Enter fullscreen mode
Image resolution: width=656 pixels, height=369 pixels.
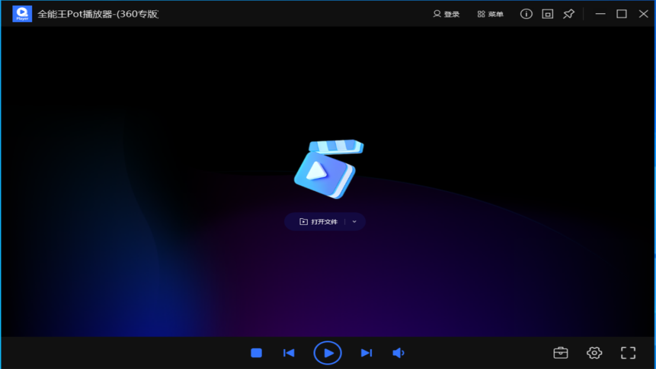pyautogui.click(x=628, y=353)
